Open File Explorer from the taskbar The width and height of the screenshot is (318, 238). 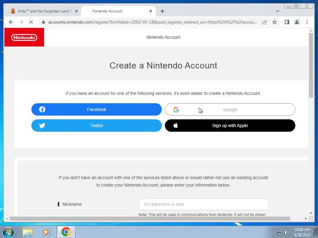coord(28,232)
